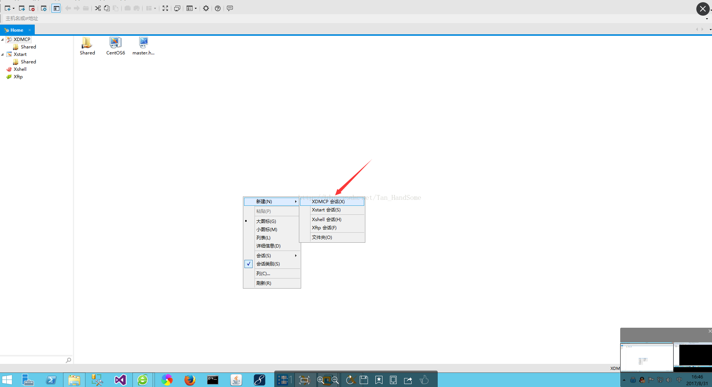The height and width of the screenshot is (387, 712).
Task: Choose Xshell 会话(H) from submenu
Action: [332, 219]
